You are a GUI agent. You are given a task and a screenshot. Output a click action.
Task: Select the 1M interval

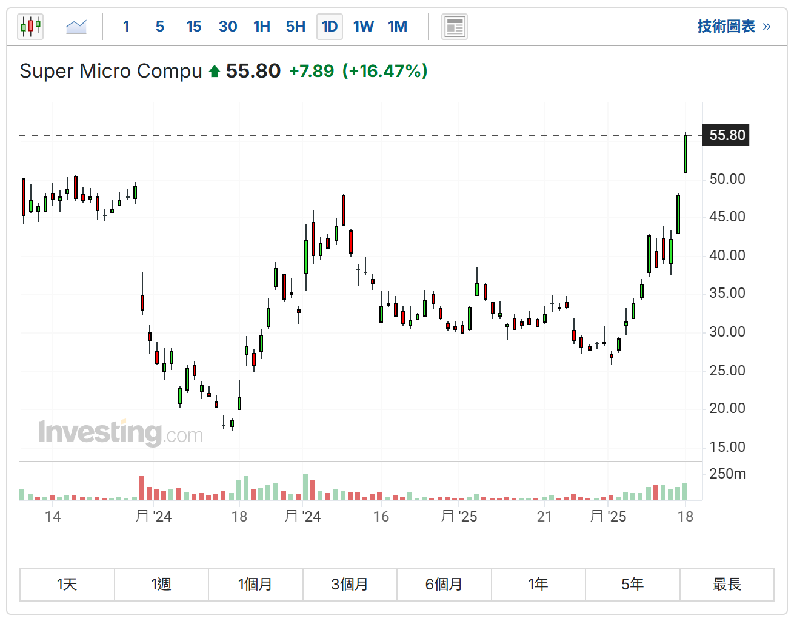(398, 27)
